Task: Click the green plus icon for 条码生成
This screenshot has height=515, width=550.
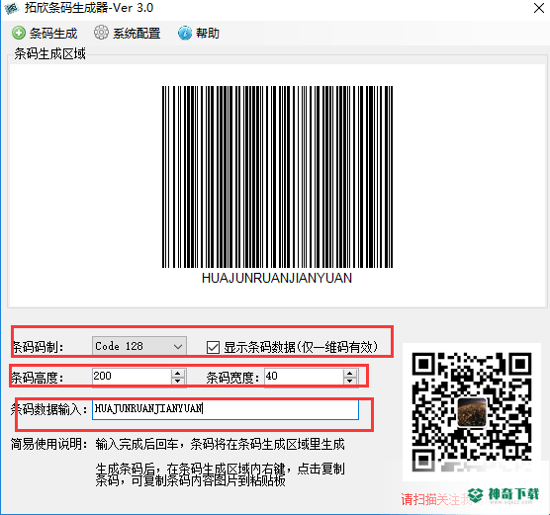Action: pyautogui.click(x=18, y=33)
